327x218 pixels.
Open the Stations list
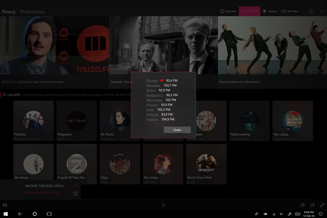tap(270, 11)
